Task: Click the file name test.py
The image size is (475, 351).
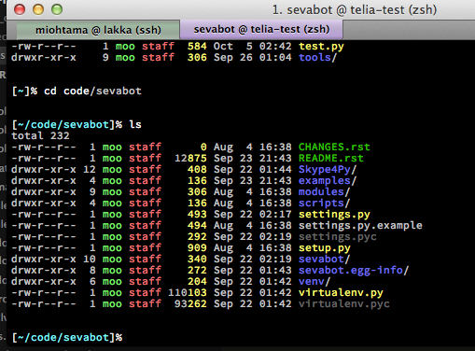Action: 321,47
